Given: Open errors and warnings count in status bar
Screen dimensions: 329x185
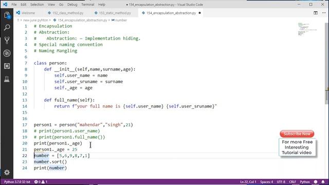Looking at the screenshot, I should (x=41, y=182).
